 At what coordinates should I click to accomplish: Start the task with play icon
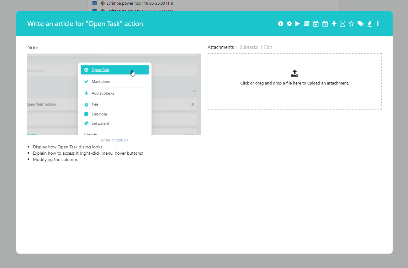298,23
